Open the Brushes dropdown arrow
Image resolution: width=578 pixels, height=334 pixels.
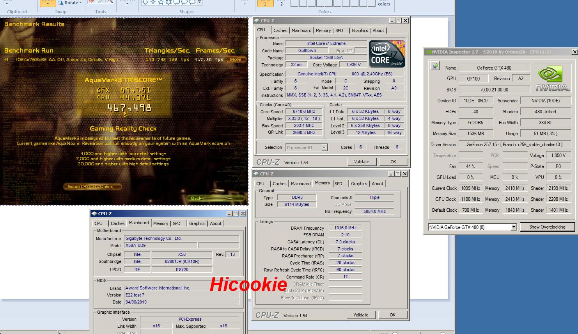tap(127, 3)
